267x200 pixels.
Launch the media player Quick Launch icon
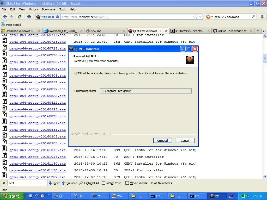click(43, 196)
